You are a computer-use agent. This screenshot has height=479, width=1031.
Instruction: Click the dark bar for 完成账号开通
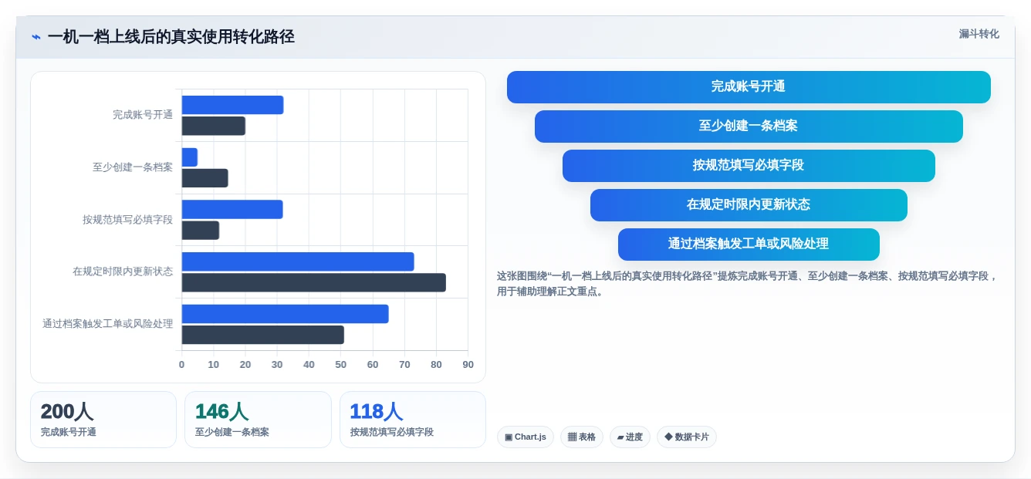214,126
